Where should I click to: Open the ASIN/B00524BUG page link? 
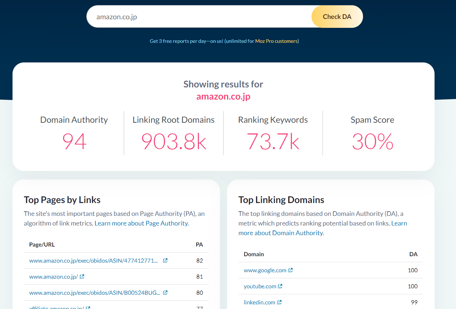[x=94, y=293]
